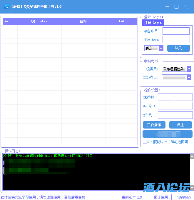Expand the 一级类目 category dropdown
This screenshot has width=194, height=200.
pos(189,69)
